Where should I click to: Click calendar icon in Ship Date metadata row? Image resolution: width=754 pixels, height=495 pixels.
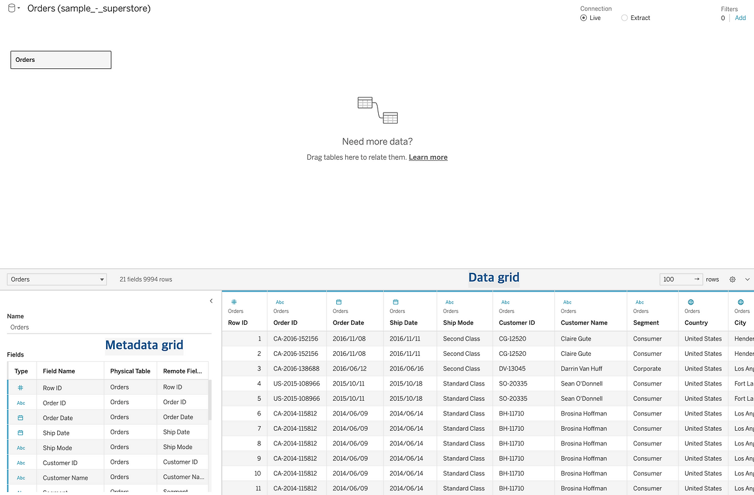(x=21, y=433)
